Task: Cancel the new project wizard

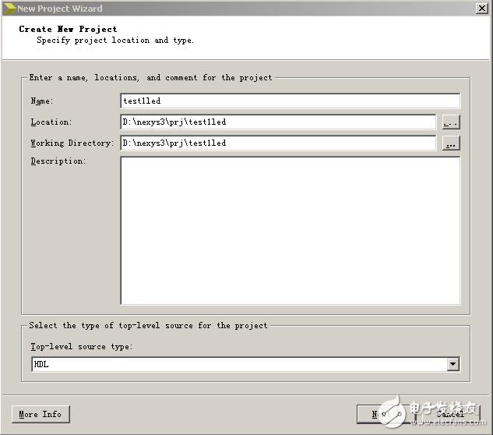Action: point(450,414)
